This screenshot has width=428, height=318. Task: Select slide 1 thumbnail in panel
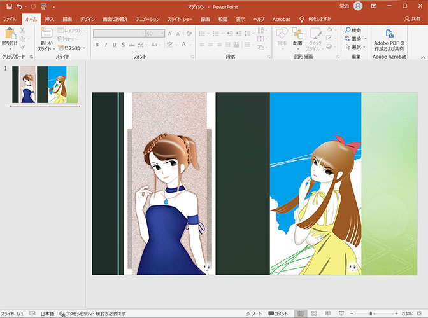(45, 85)
